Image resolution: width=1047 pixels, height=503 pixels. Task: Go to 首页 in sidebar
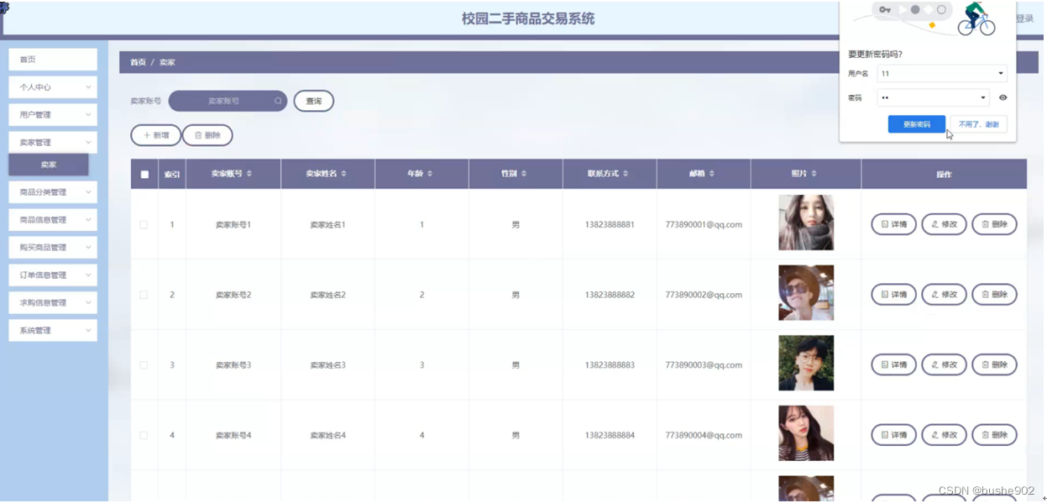tap(53, 60)
